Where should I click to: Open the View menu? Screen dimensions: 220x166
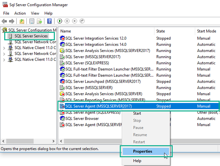coord(35,13)
